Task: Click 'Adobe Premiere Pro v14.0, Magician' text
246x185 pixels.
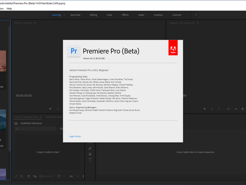Action: pyautogui.click(x=89, y=70)
